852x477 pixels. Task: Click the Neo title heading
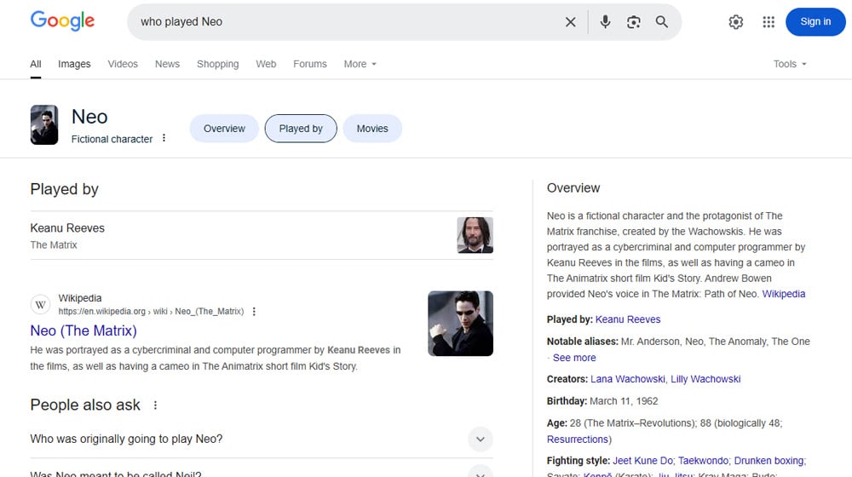[x=89, y=117]
